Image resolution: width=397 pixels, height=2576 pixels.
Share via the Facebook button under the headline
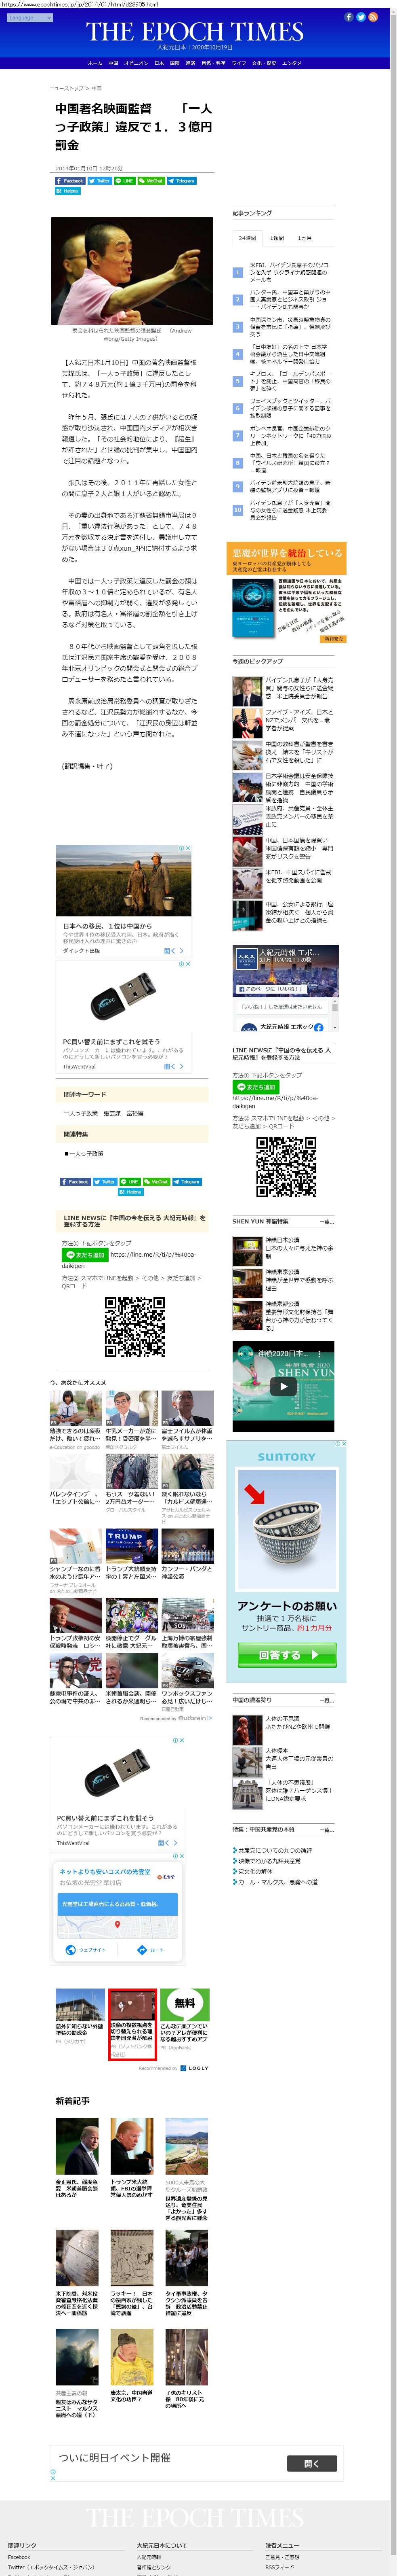pos(70,181)
